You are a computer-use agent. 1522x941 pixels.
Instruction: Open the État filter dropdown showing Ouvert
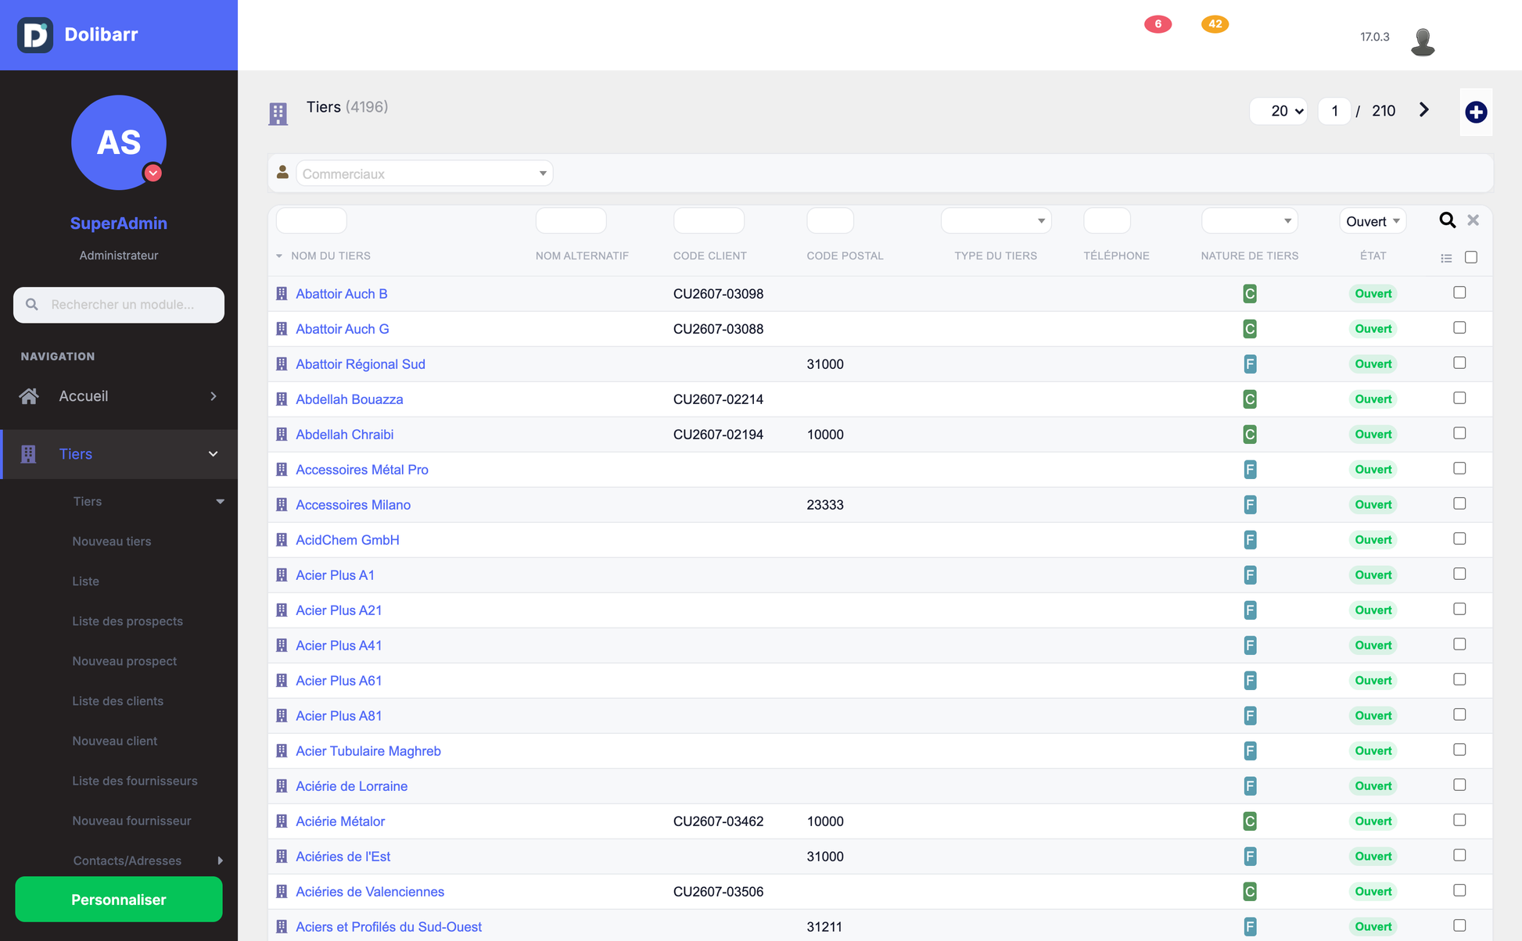click(1373, 221)
